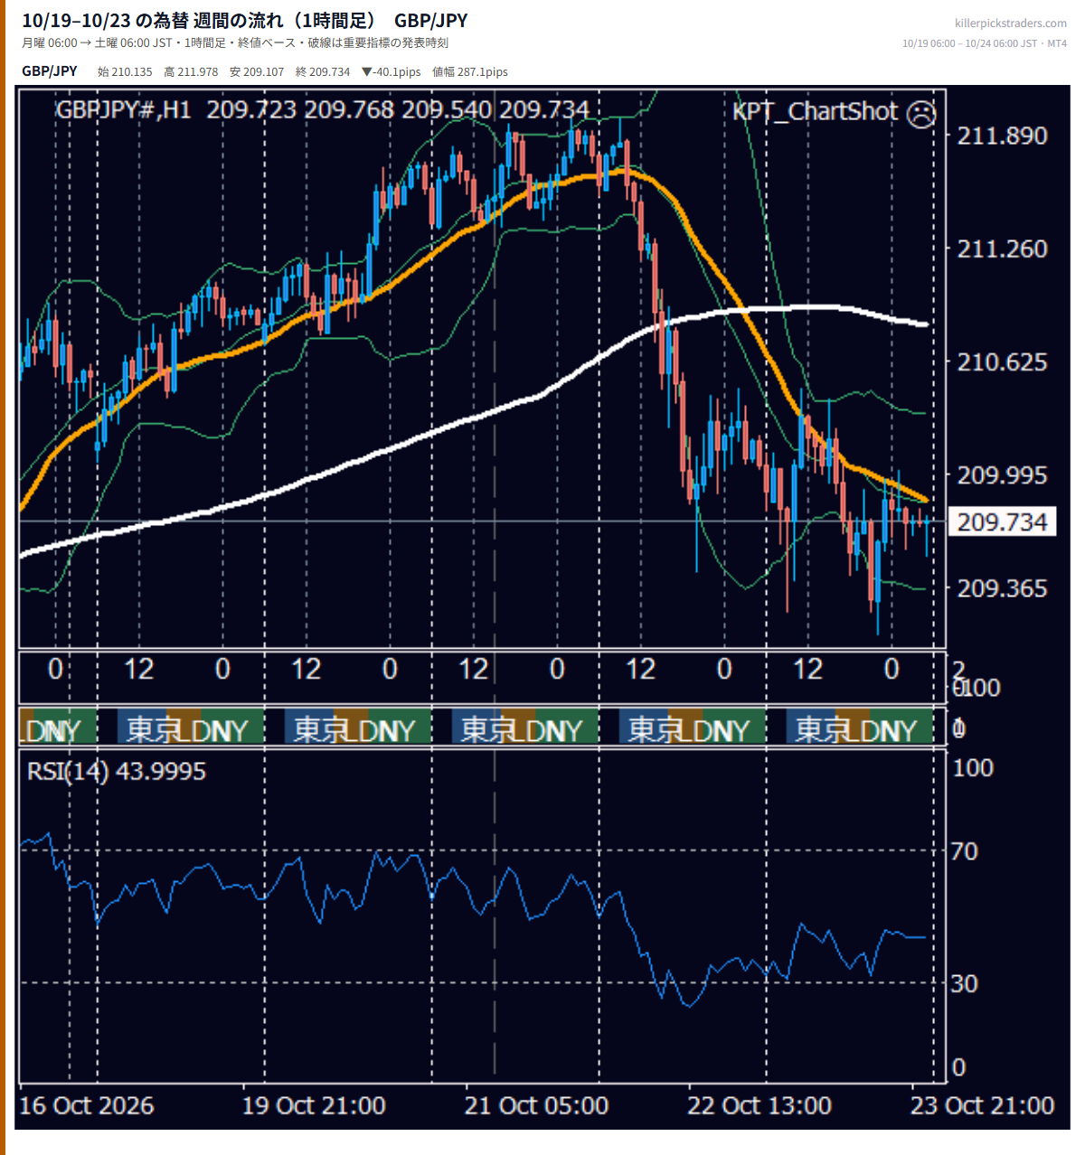Viewport: 1085px width, 1155px height.
Task: Open the killerpickstraders.com link
Action: [x=1010, y=23]
